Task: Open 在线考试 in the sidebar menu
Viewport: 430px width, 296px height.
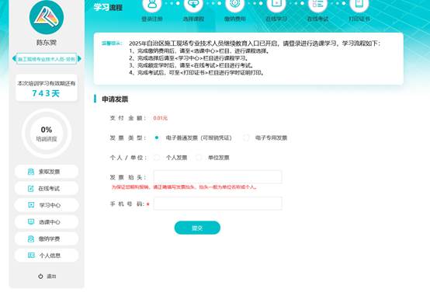Action: [x=47, y=189]
